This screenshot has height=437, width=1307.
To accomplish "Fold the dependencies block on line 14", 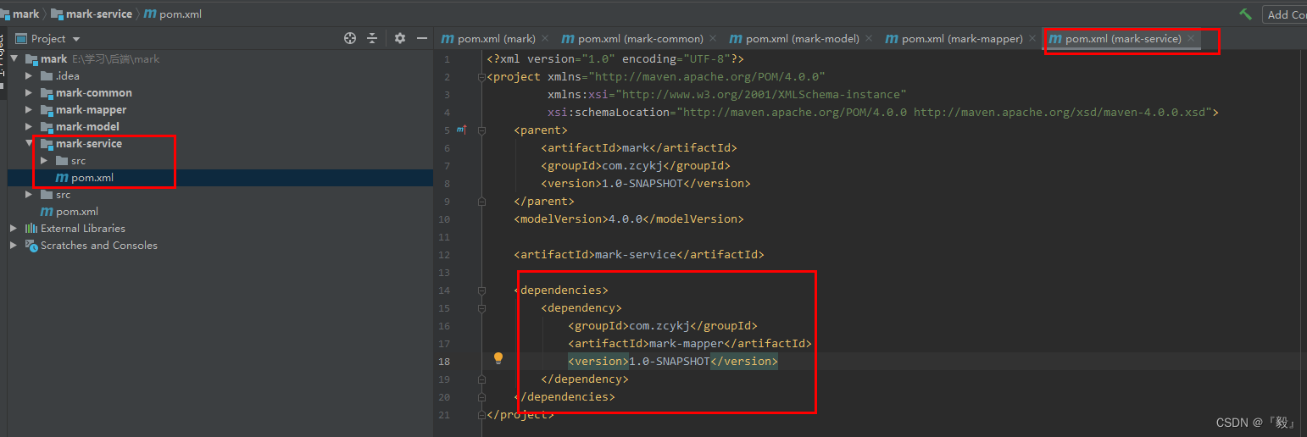I will pyautogui.click(x=481, y=290).
